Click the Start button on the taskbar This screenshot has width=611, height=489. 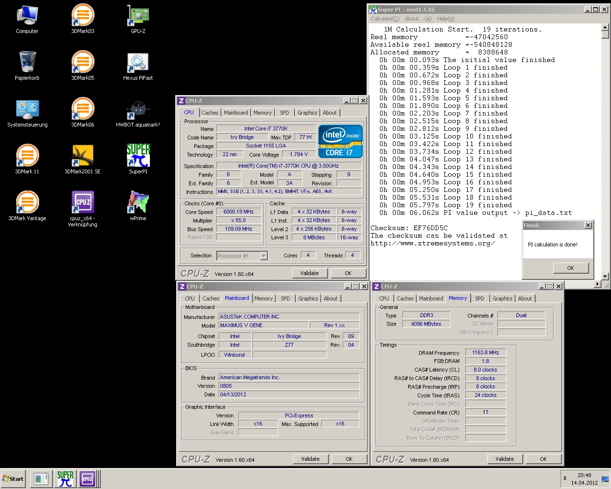point(13,478)
